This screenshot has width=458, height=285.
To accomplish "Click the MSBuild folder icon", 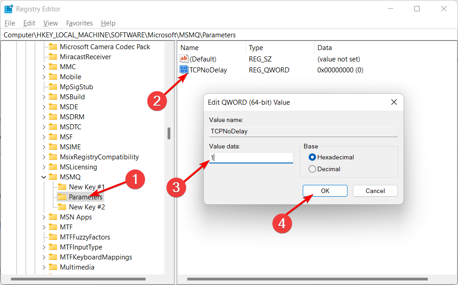I will click(x=53, y=97).
